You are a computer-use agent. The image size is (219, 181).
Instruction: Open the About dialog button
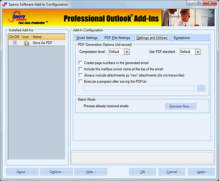pos(22,172)
